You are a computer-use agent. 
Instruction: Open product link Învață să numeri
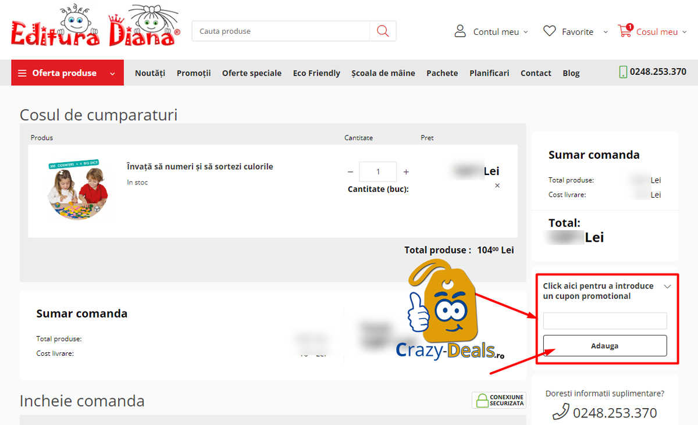200,167
